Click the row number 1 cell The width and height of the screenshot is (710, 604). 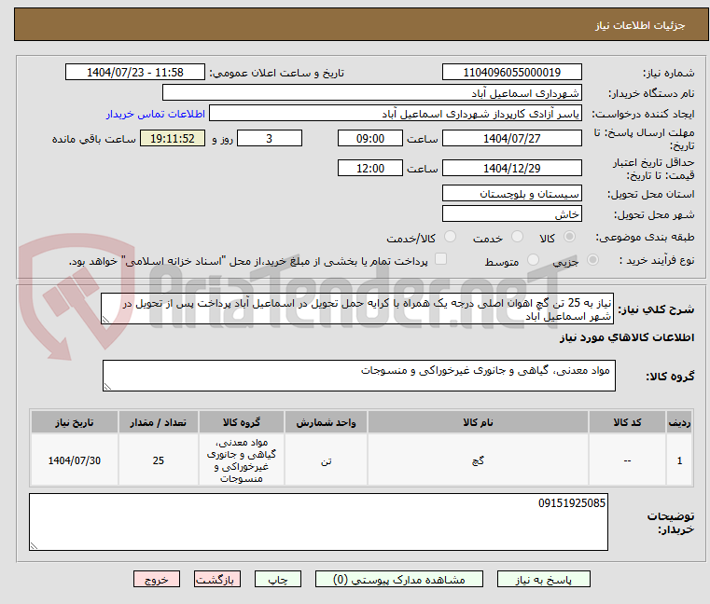click(x=679, y=460)
